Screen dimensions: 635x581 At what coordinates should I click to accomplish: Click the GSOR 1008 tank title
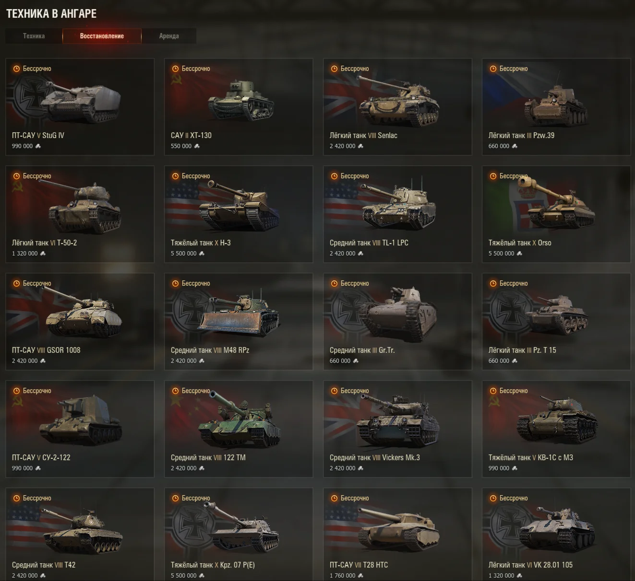point(63,350)
